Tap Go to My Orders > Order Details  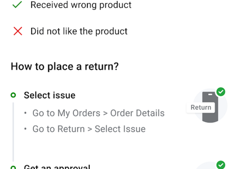point(98,113)
